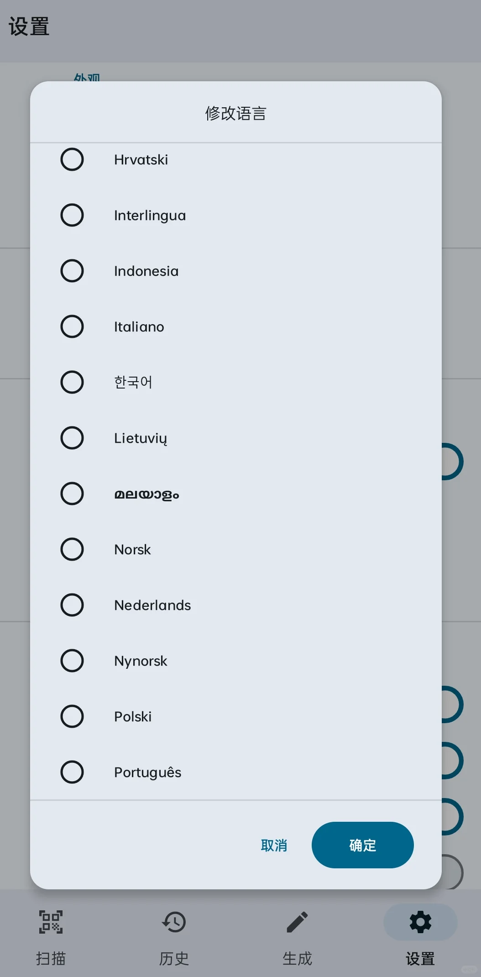
Task: Select Norsk radio button
Action: click(72, 549)
